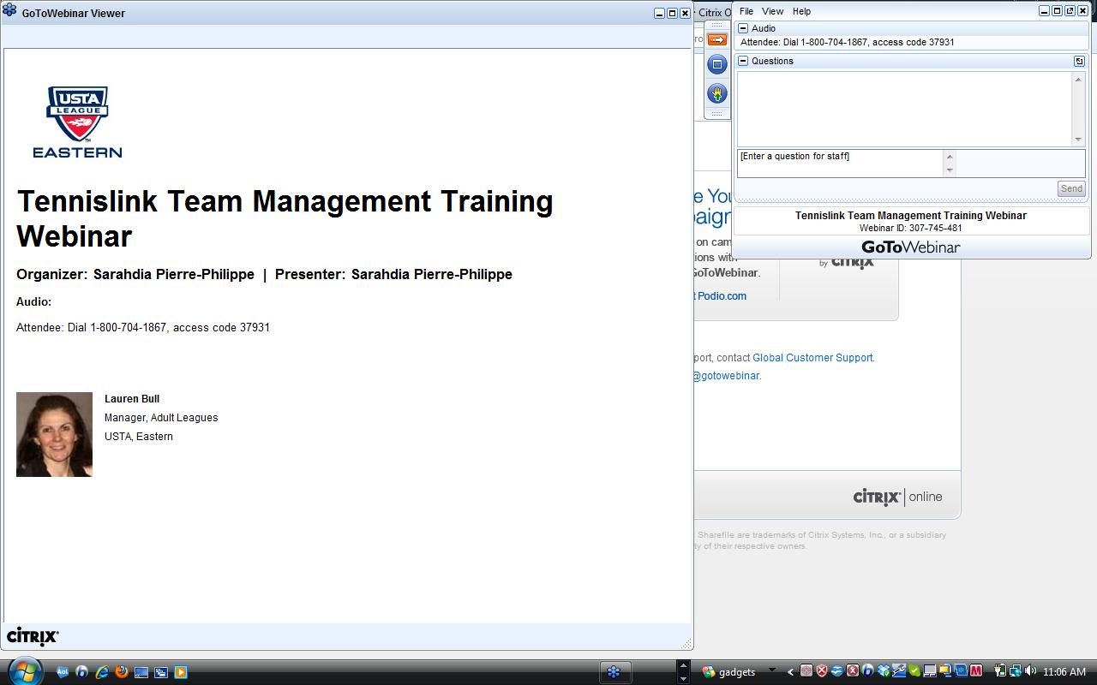This screenshot has height=685, width=1097.
Task: Show hidden system tray icons
Action: 790,672
